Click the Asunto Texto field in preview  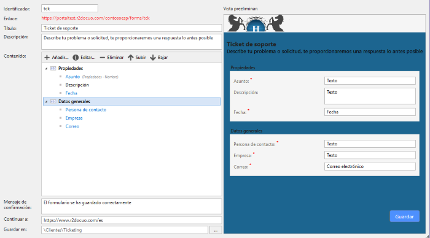370,80
